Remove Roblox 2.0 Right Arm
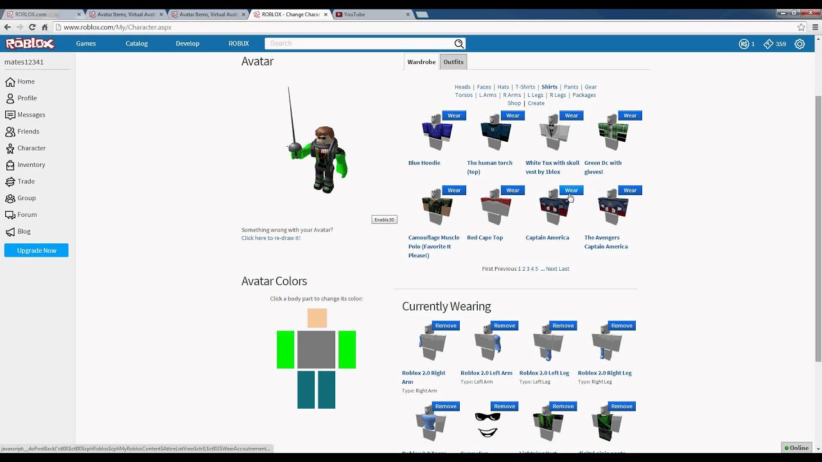Screen dimensions: 822x462 click(x=446, y=325)
